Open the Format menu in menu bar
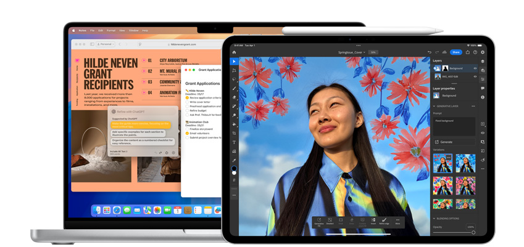 coord(111,30)
